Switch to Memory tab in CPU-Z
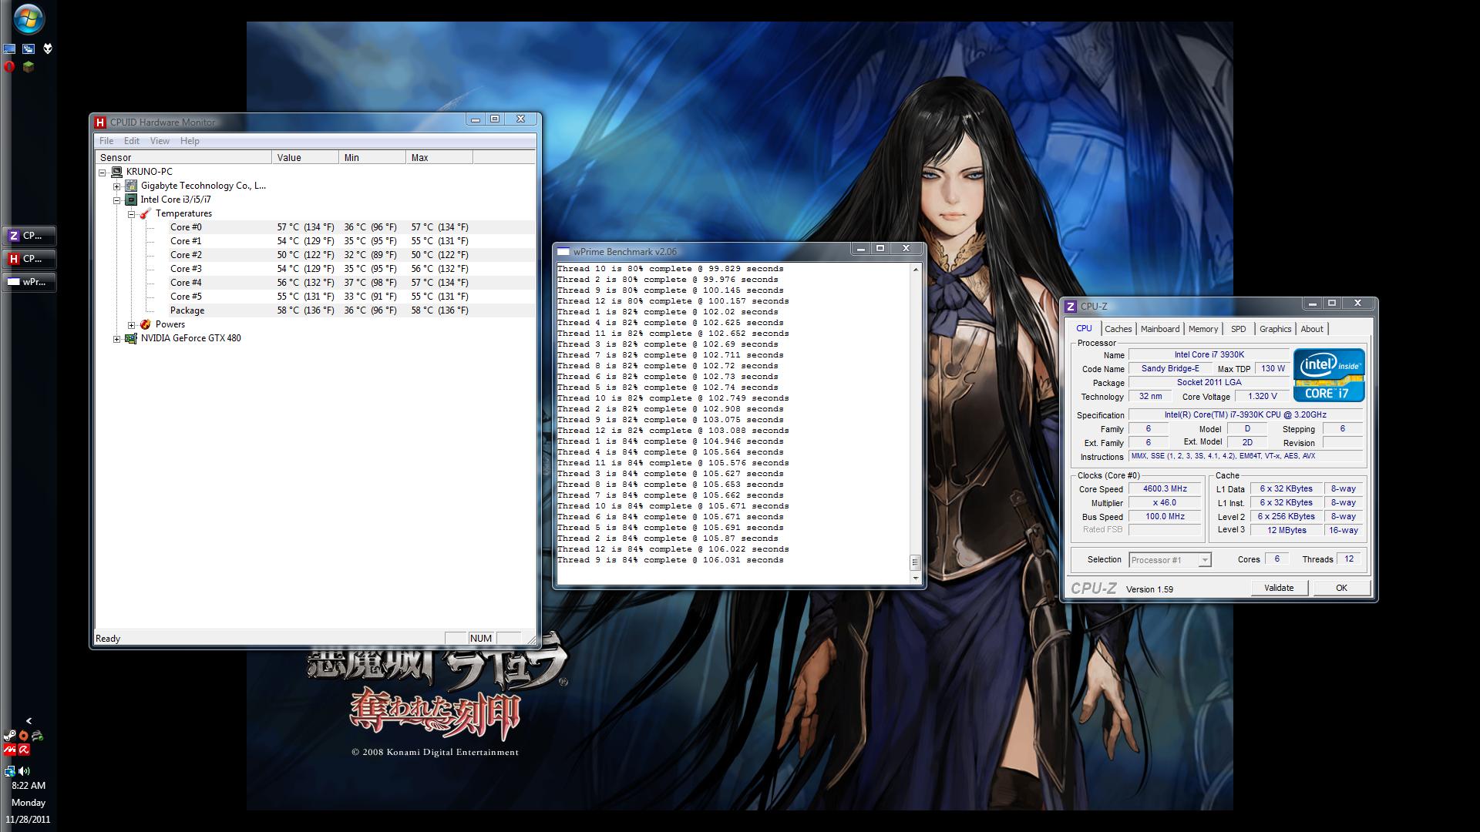The width and height of the screenshot is (1480, 832). point(1202,329)
